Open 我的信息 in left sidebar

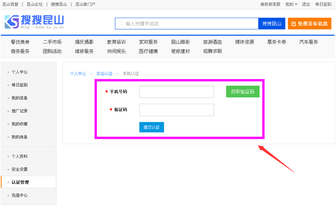[19, 98]
